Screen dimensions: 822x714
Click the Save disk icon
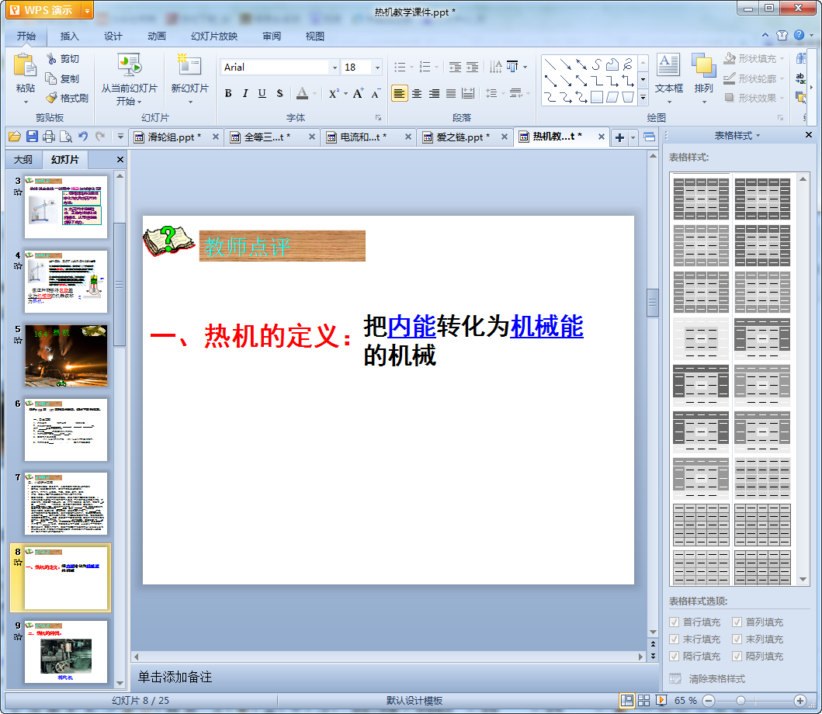coord(32,137)
